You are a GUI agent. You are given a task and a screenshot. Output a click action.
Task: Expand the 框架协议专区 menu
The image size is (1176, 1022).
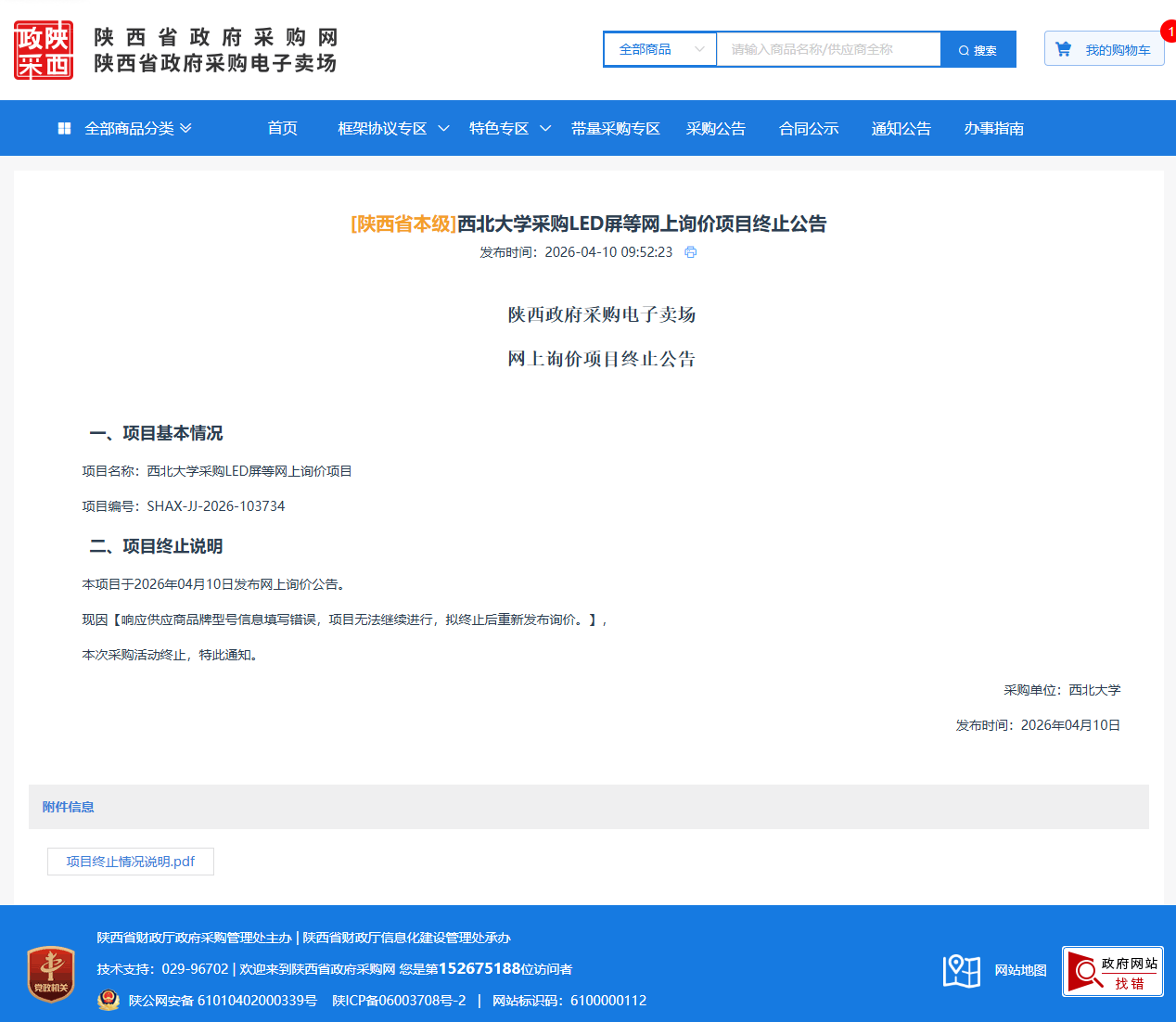point(393,128)
